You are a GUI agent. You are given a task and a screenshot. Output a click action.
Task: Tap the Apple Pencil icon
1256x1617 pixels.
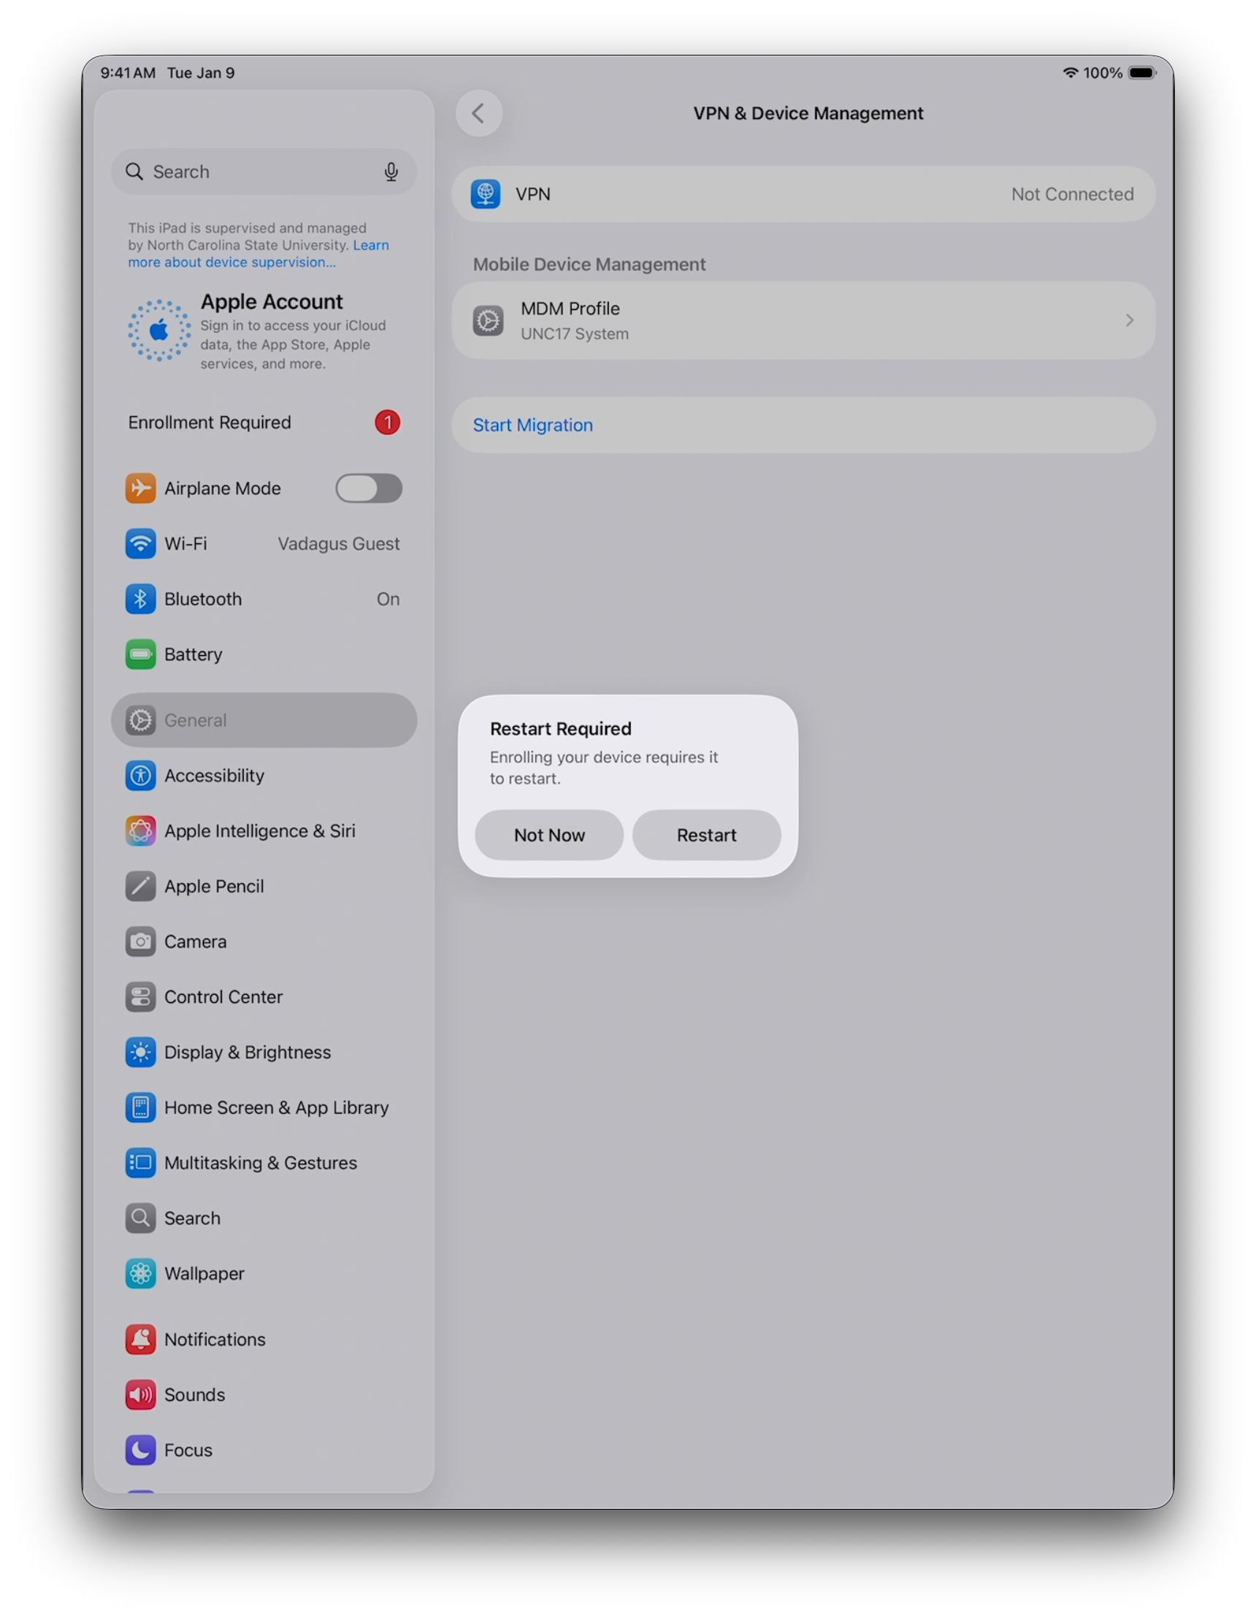[x=141, y=887]
